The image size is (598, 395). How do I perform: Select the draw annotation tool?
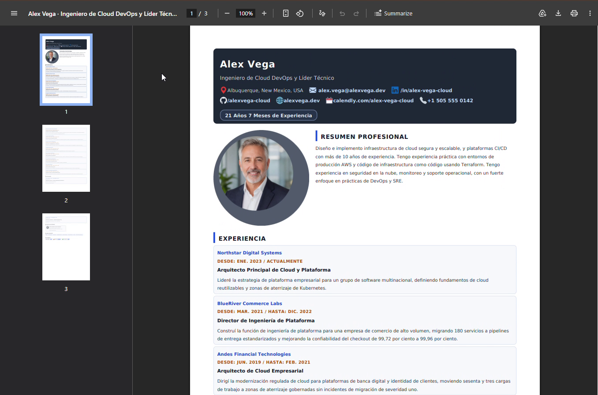tap(322, 13)
